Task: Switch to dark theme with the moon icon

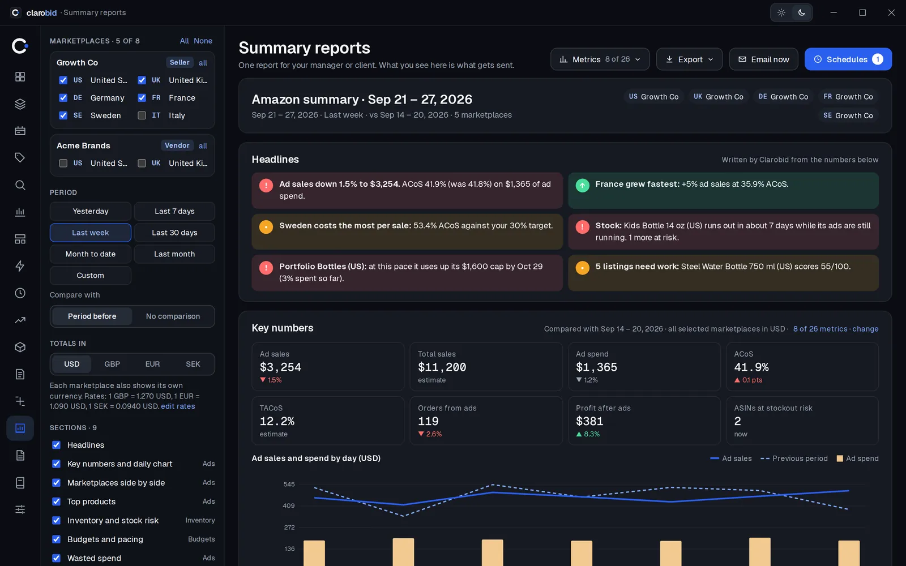Action: 802,12
